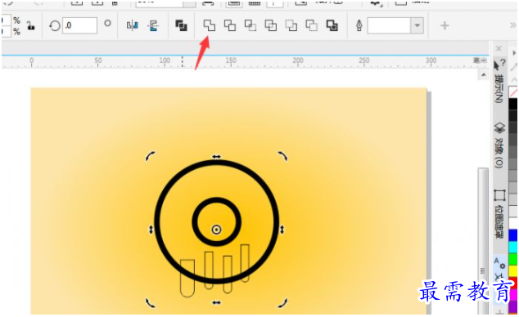Image resolution: width=519 pixels, height=317 pixels.
Task: Click the Front minus back icon
Action: (x=291, y=25)
